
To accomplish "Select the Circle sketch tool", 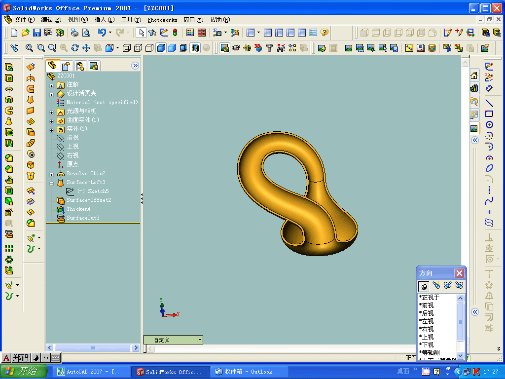I will (489, 125).
